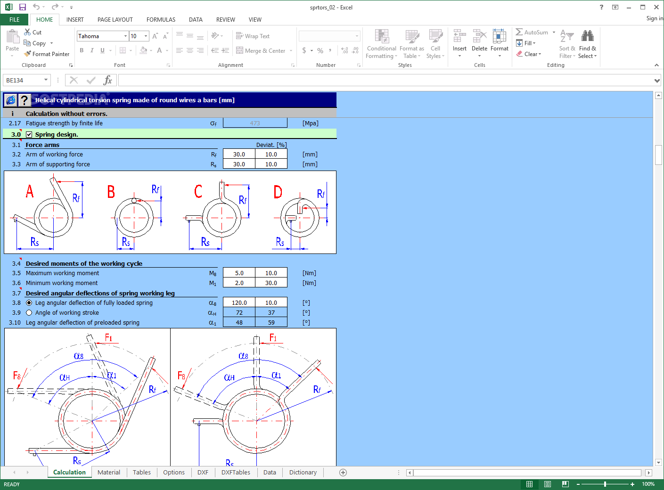
Task: Open Find & Select binoculars
Action: 587,44
